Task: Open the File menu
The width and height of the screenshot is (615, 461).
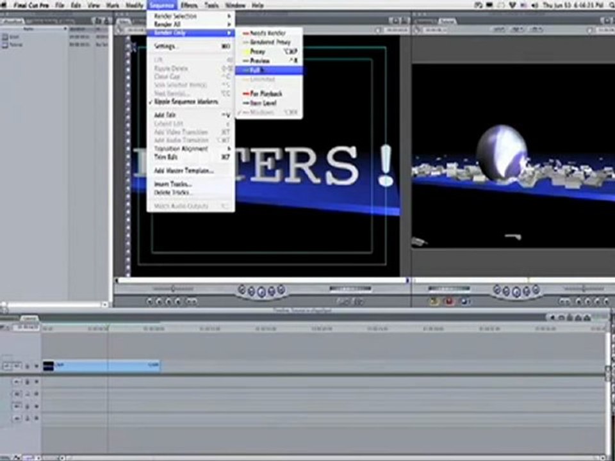Action: click(x=60, y=5)
